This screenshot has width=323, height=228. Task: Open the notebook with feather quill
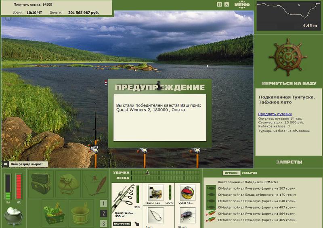(x=95, y=184)
